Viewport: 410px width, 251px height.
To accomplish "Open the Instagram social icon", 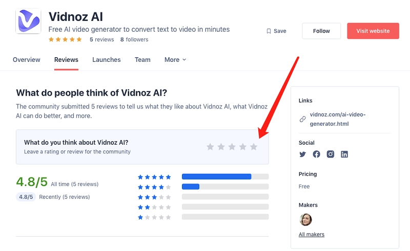I will [331, 154].
